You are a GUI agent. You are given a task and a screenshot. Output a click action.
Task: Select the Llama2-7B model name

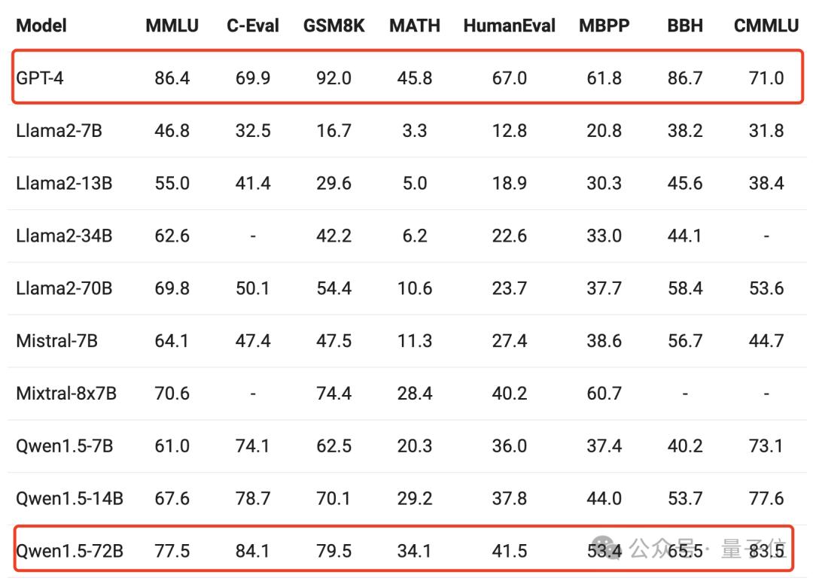click(59, 131)
